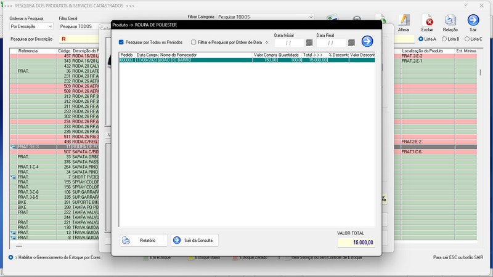
Task: Click the Alterar pencil icon
Action: click(404, 20)
